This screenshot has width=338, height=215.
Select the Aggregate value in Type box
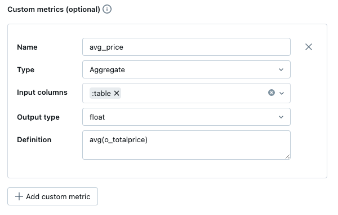(107, 70)
